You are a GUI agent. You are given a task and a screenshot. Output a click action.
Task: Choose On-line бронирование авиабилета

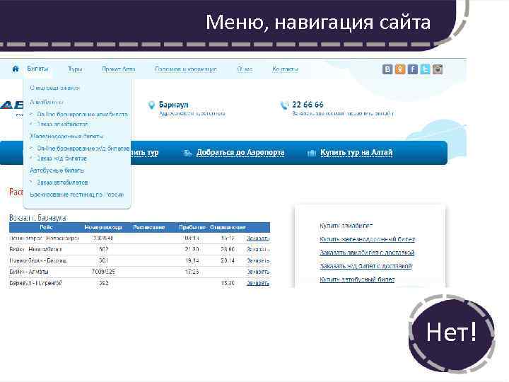[x=82, y=115]
